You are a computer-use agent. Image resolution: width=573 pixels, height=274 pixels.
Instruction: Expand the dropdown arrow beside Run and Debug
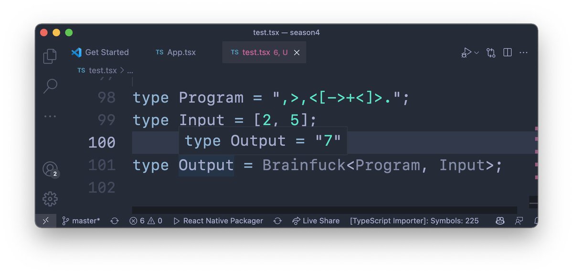[x=477, y=53]
